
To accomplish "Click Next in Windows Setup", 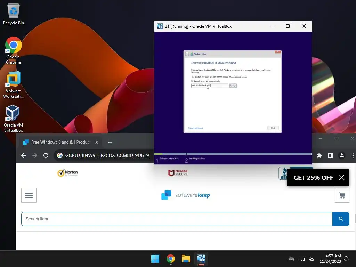I will [273, 128].
